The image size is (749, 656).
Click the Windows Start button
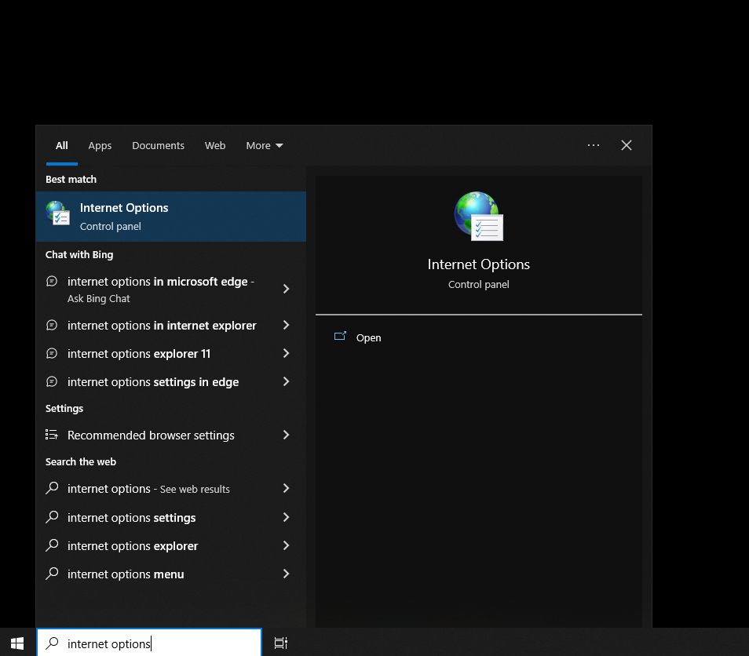pyautogui.click(x=17, y=643)
